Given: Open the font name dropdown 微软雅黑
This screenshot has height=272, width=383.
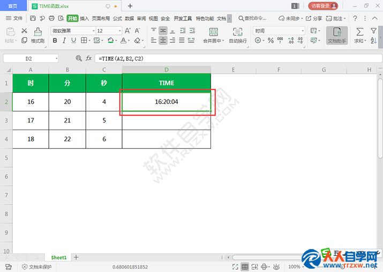Looking at the screenshot, I should tap(94, 31).
